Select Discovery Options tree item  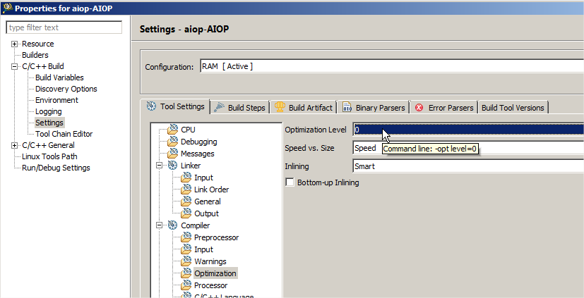click(x=66, y=89)
